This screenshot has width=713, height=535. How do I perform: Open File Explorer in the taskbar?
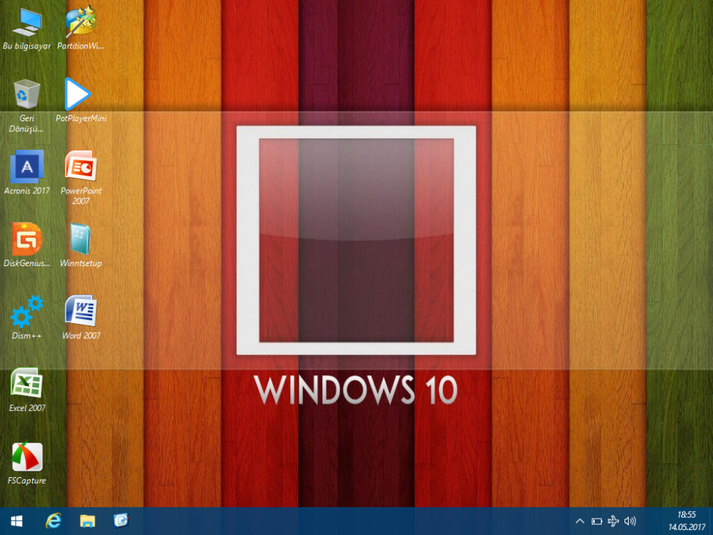pos(87,521)
